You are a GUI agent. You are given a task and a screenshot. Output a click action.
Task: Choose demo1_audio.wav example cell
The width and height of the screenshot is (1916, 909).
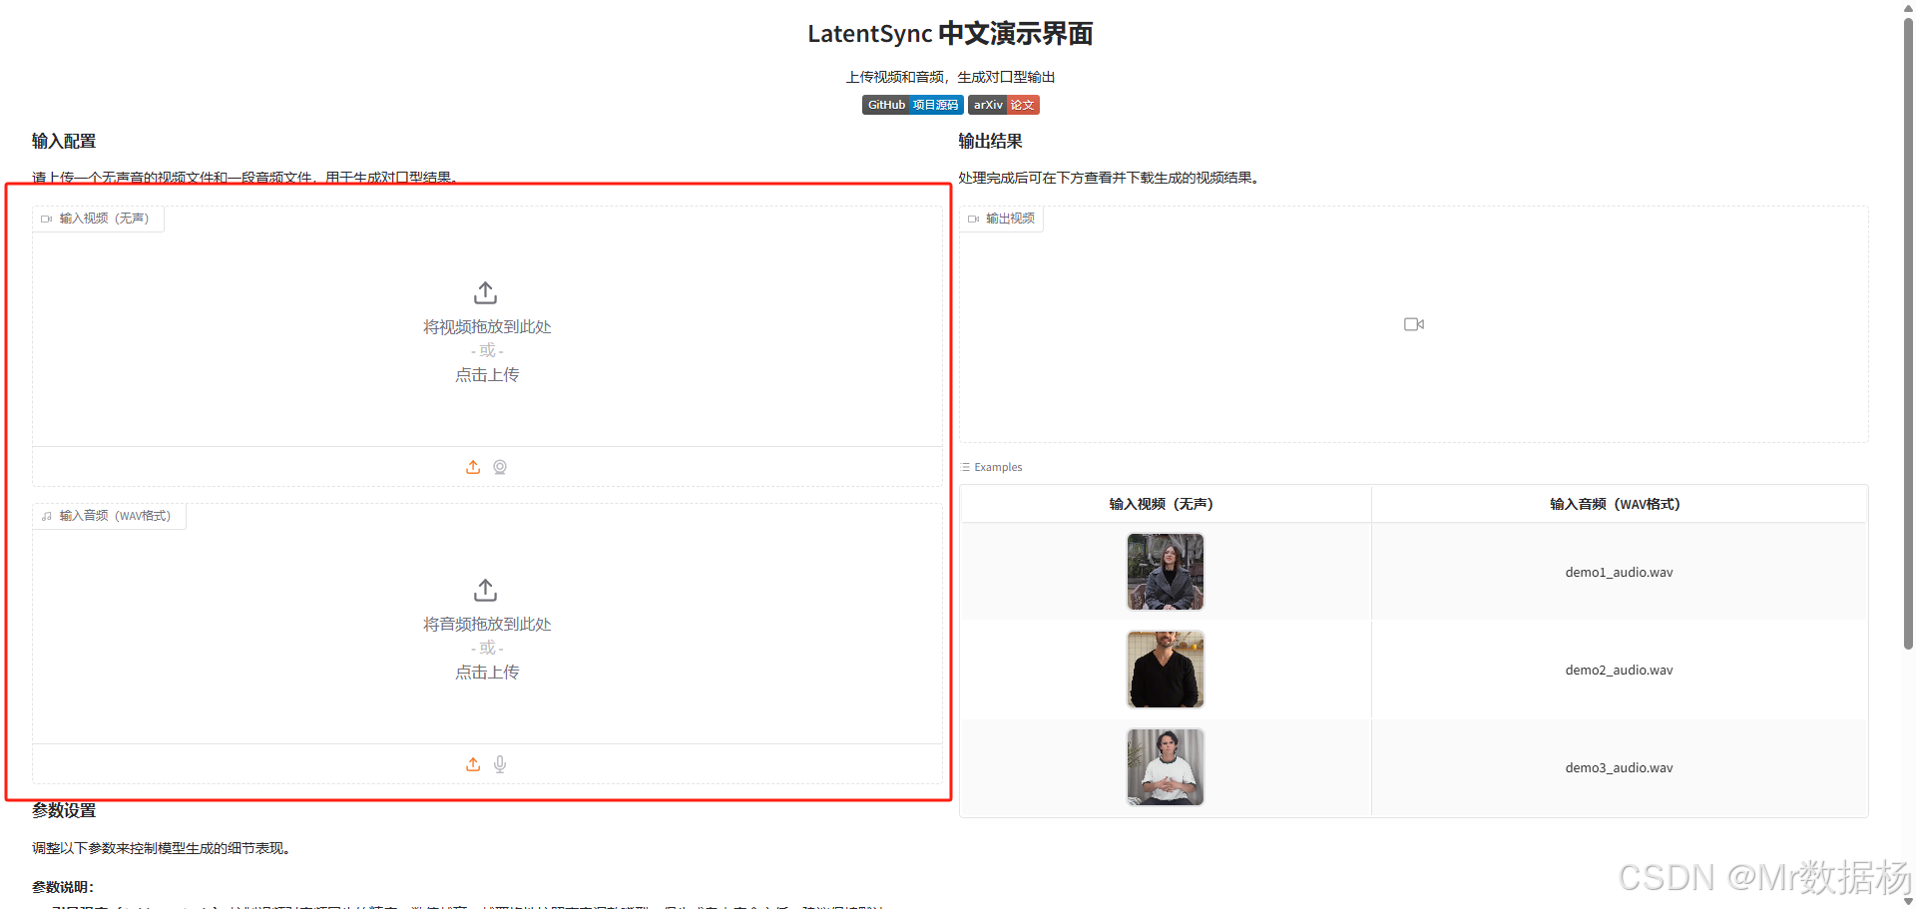[x=1619, y=573]
